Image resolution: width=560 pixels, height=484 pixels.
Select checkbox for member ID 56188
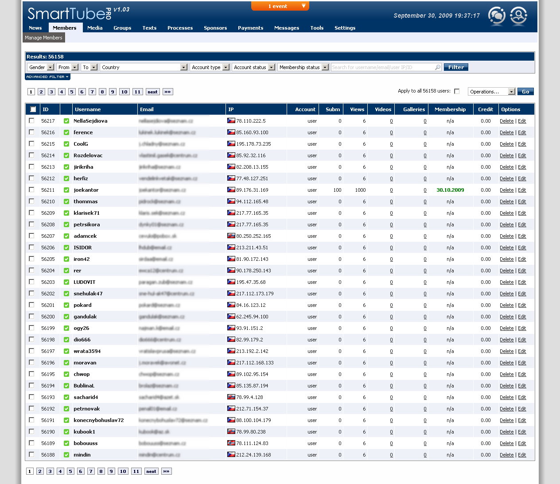pos(31,454)
